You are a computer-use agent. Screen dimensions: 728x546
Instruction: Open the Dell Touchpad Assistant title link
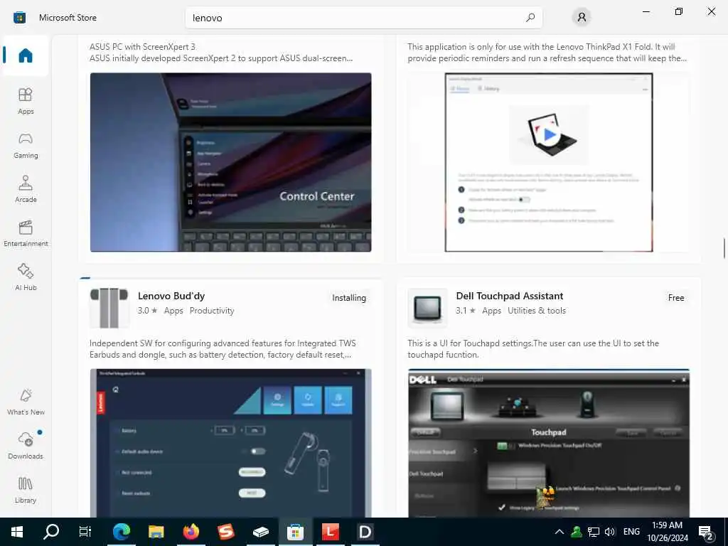click(509, 296)
